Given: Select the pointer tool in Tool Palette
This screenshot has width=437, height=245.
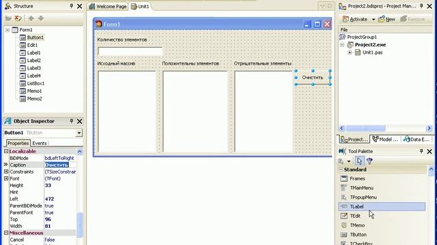Looking at the screenshot, I should pos(359,161).
